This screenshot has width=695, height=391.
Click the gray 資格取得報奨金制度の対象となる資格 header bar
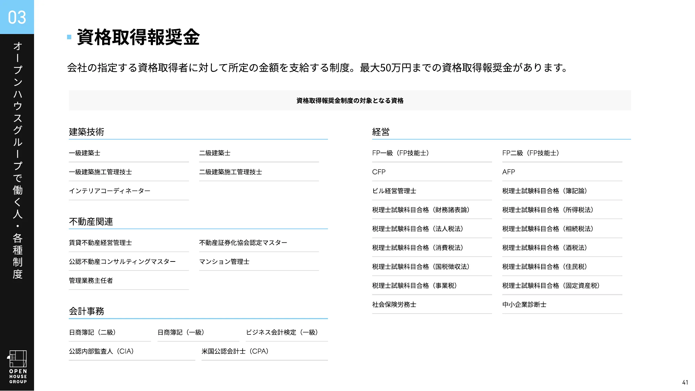(350, 101)
